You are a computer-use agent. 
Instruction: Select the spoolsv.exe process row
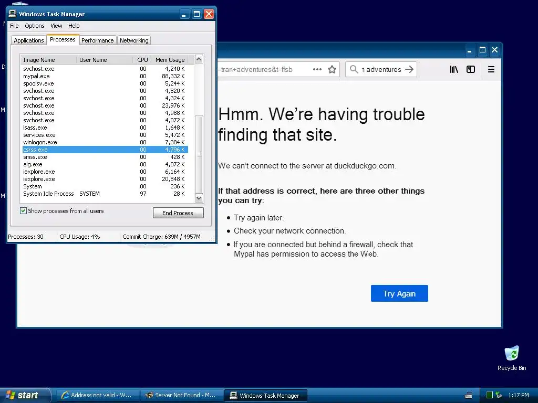(x=105, y=83)
